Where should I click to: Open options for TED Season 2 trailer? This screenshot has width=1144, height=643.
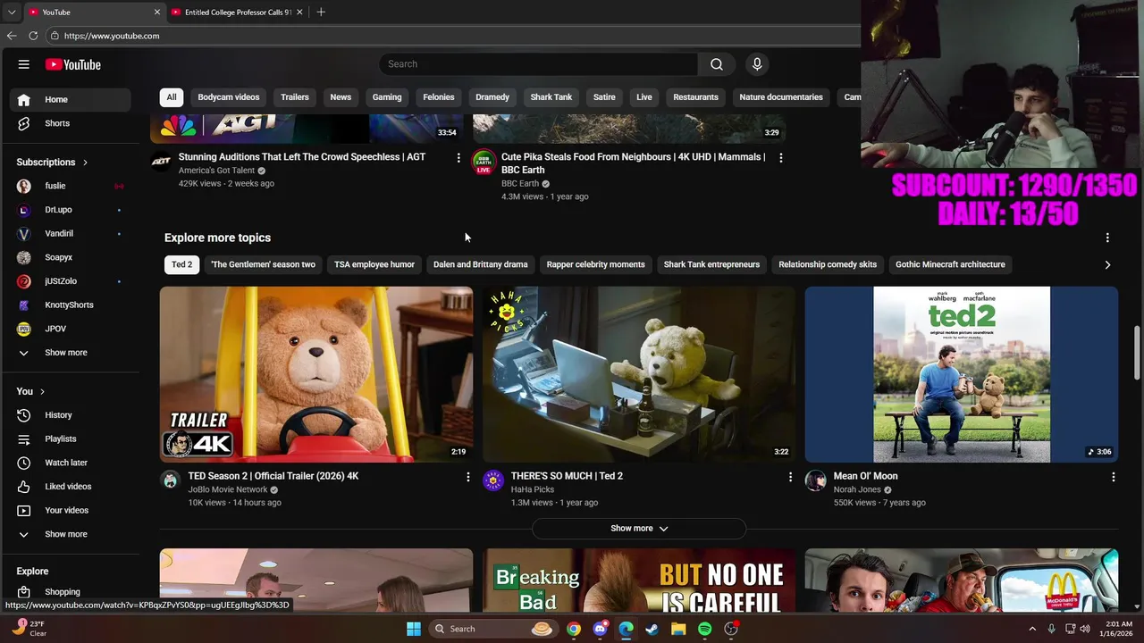coord(467,478)
